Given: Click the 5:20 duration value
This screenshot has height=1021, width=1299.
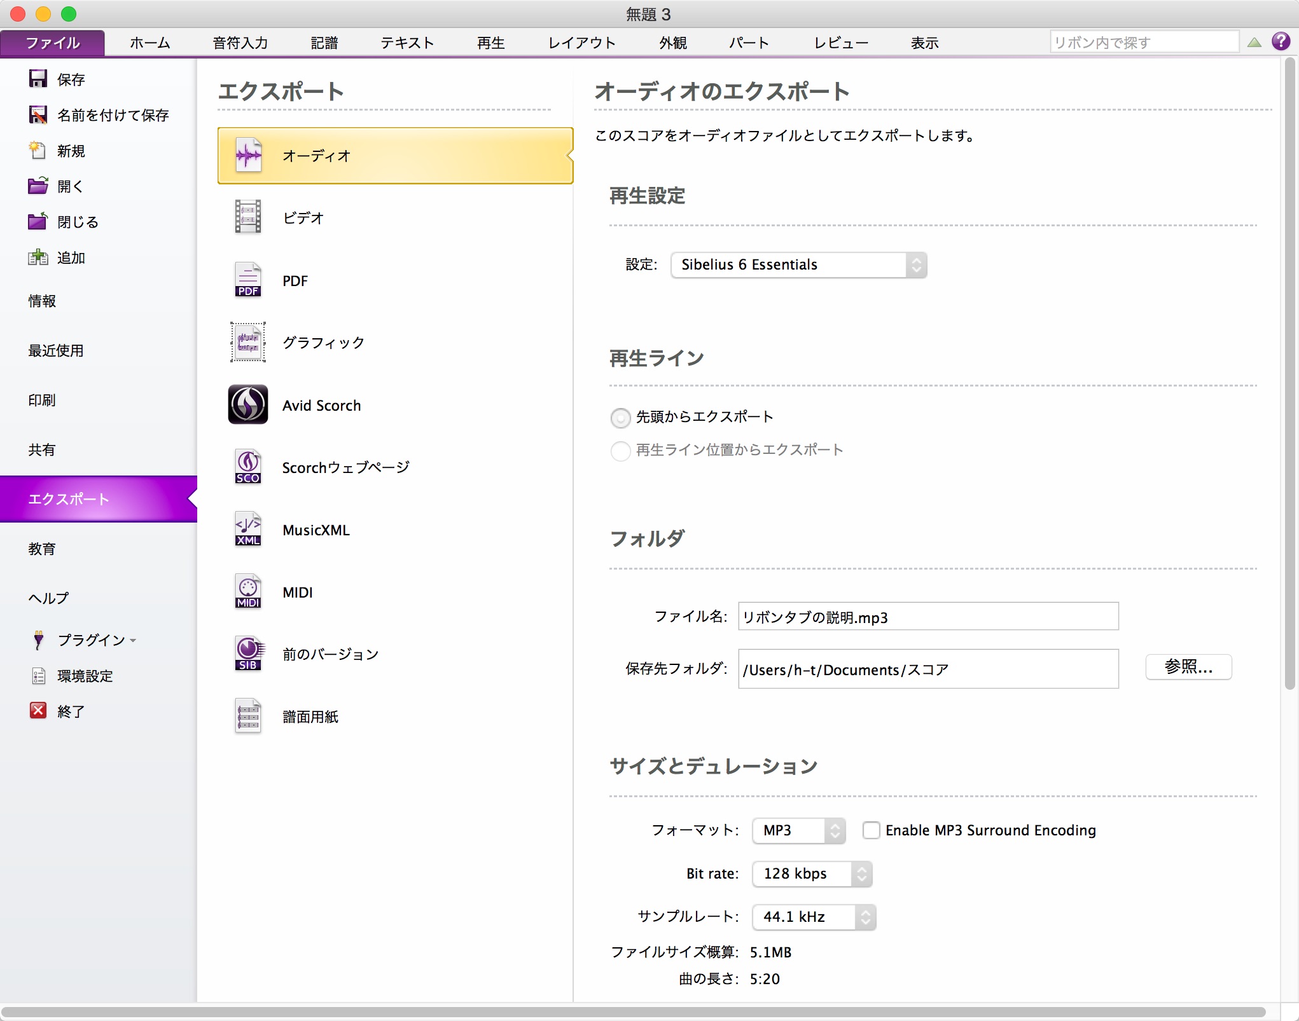Looking at the screenshot, I should click(765, 978).
